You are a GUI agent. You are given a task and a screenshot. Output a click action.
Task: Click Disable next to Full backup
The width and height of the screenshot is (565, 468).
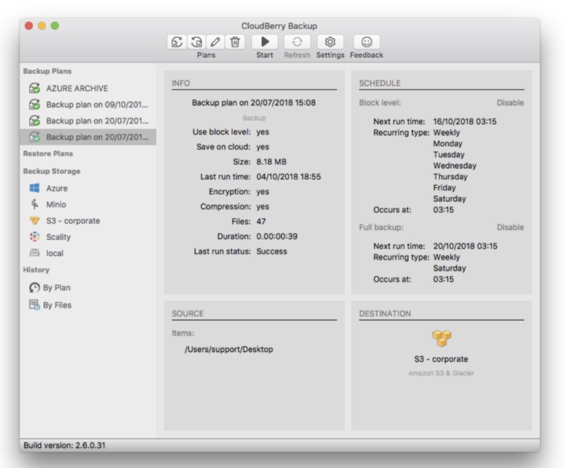[510, 227]
